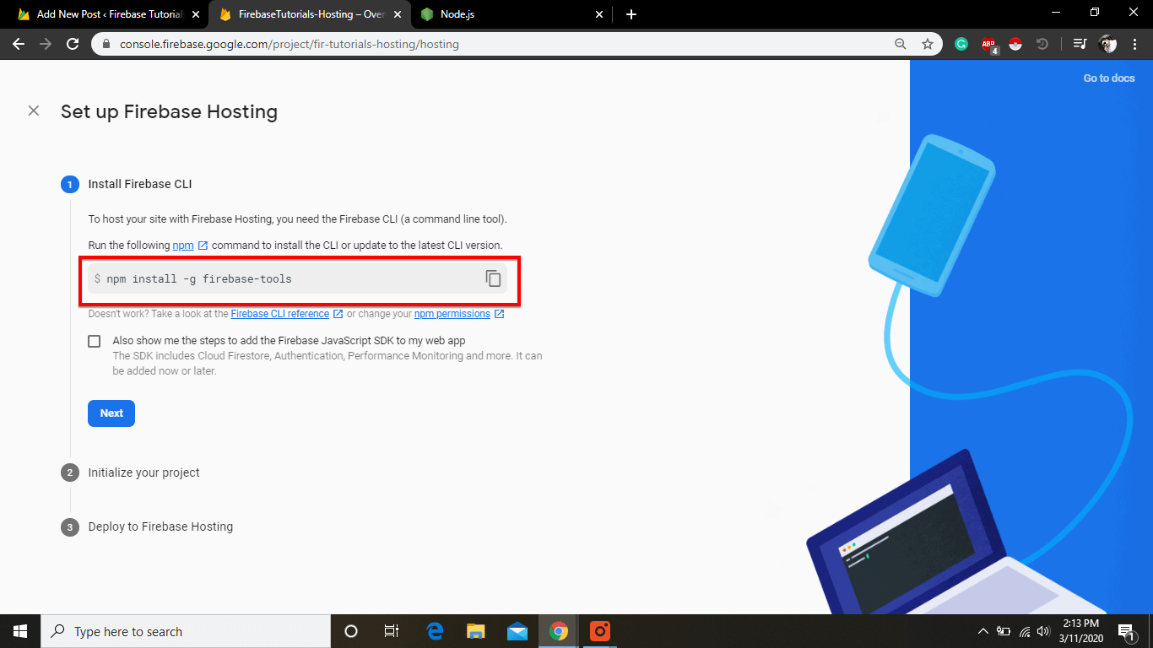The height and width of the screenshot is (648, 1153).
Task: Launch Microsoft Edge from the taskbar
Action: point(435,631)
